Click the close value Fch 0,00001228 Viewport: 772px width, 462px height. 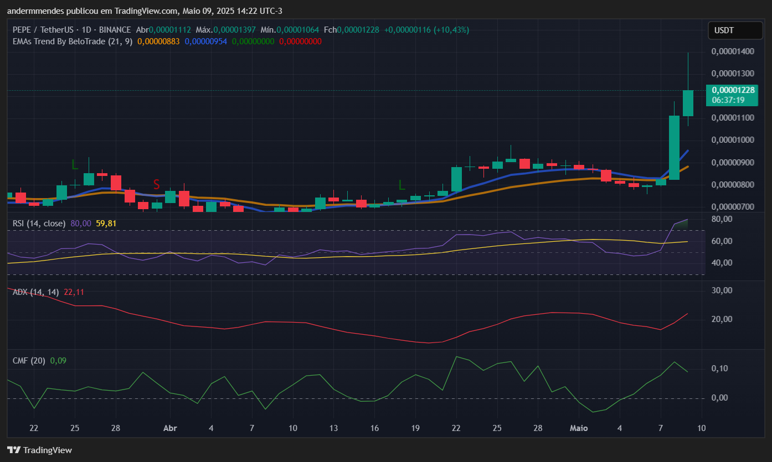coord(352,30)
